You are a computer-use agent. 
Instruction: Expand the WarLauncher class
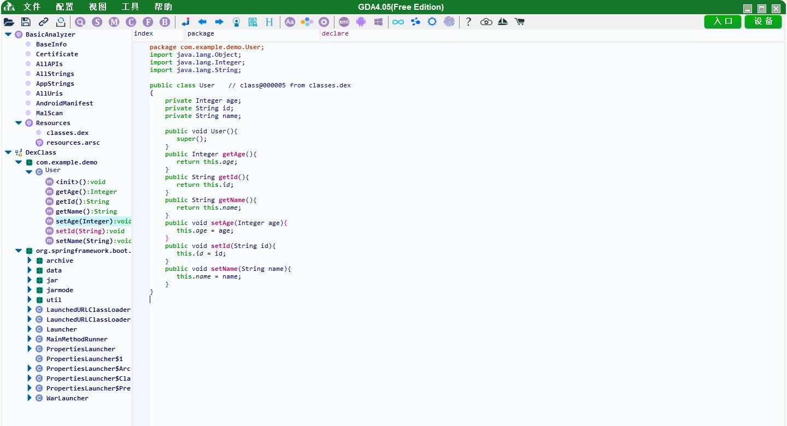30,398
